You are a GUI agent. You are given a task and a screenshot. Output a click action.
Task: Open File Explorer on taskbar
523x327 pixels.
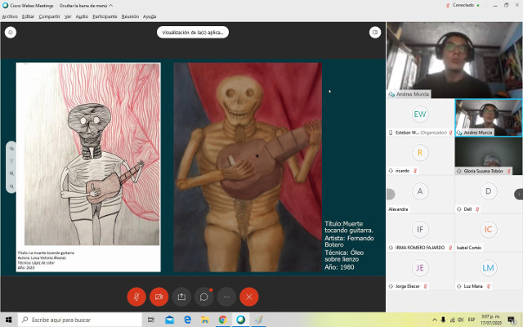point(205,320)
